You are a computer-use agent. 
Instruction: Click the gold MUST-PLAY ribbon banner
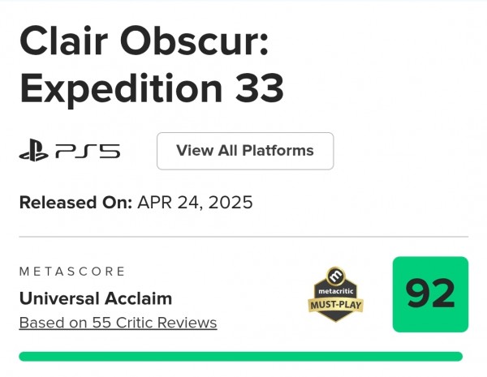336,305
